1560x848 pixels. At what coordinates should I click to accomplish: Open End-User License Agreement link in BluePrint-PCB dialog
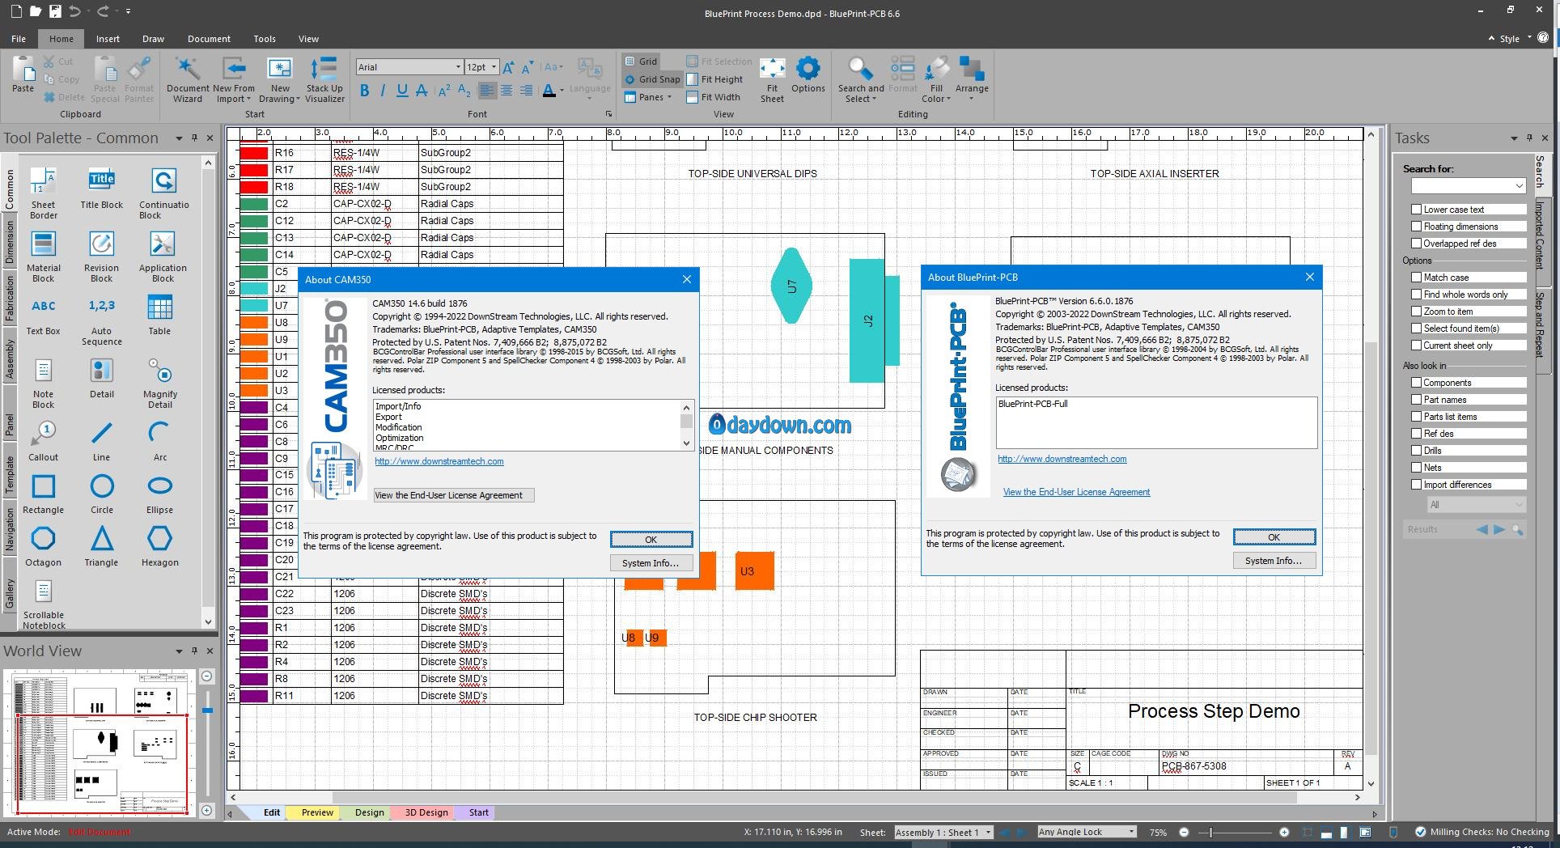[x=1076, y=492]
